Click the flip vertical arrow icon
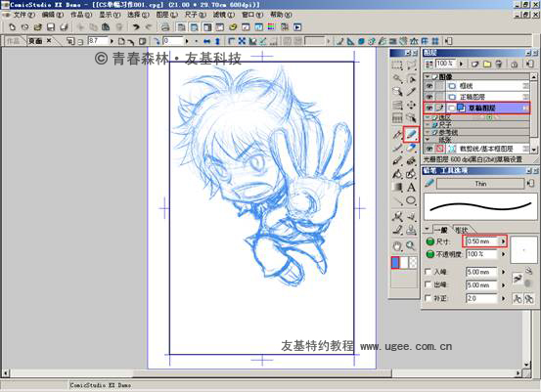The height and width of the screenshot is (392, 541). (217, 41)
